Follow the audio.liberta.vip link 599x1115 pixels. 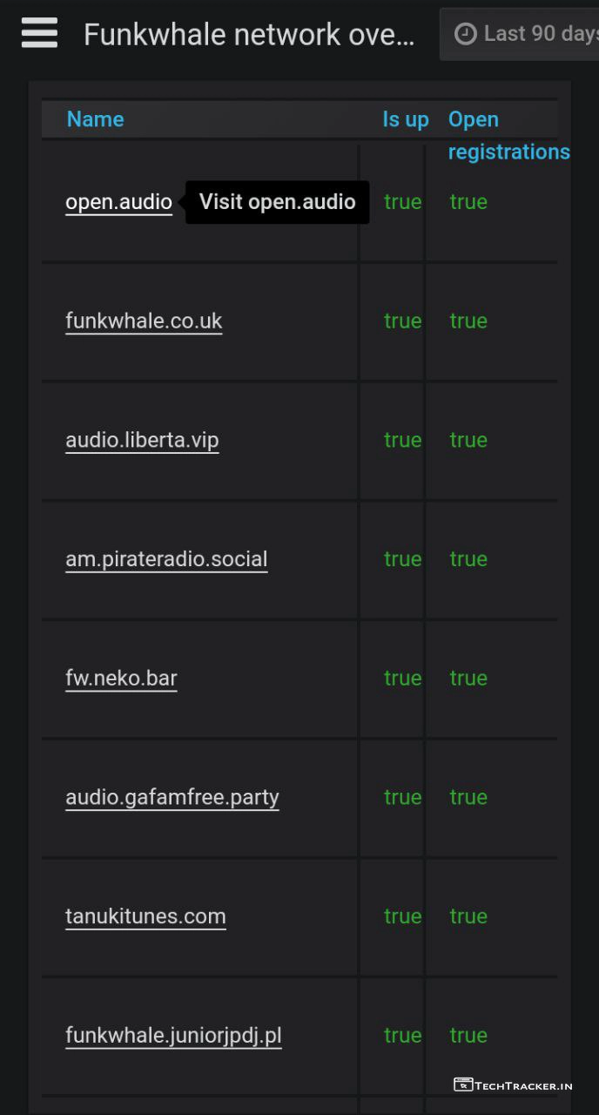click(x=142, y=440)
